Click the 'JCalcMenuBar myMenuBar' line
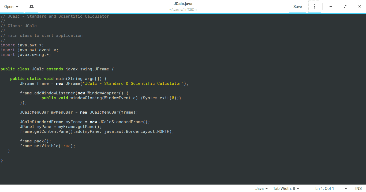Image resolution: width=366 pixels, height=192 pixels. pyautogui.click(x=79, y=112)
